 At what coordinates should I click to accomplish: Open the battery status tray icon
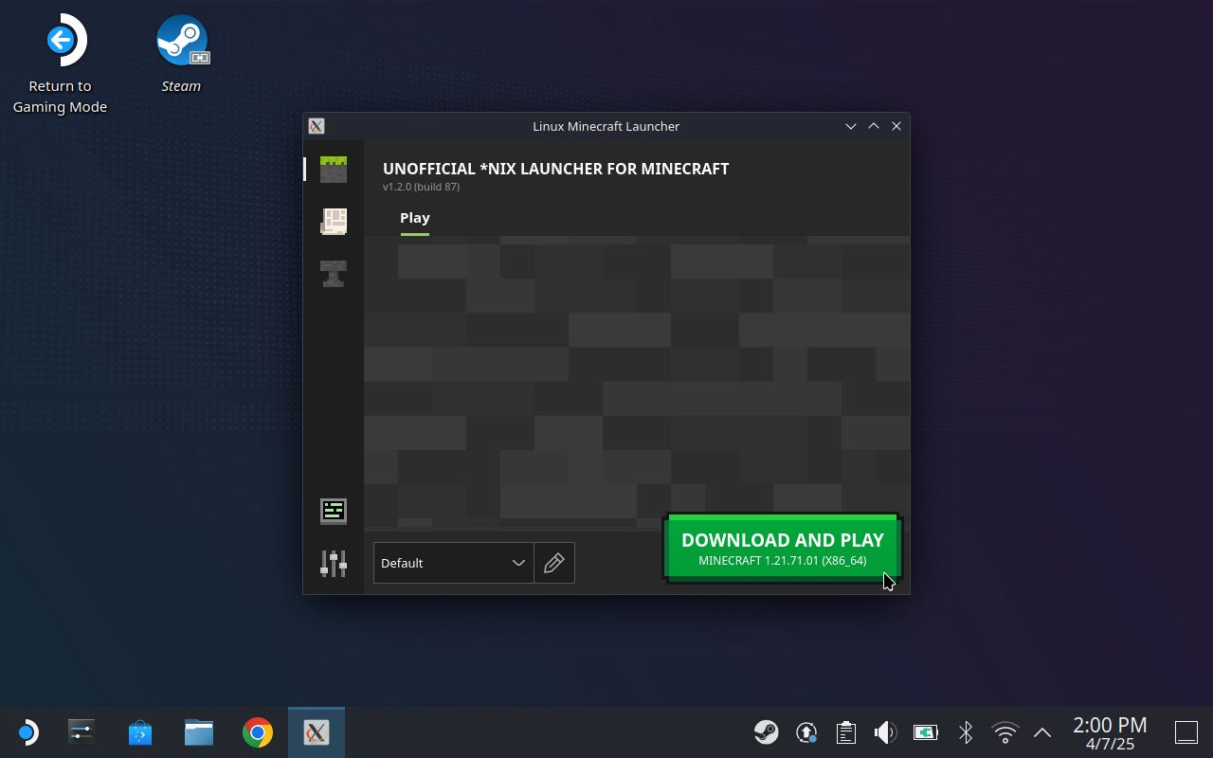pyautogui.click(x=925, y=732)
